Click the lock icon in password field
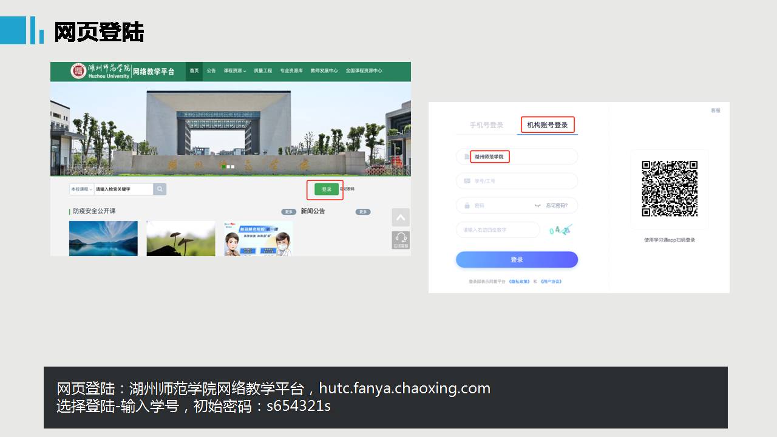This screenshot has height=437, width=777. 467,206
